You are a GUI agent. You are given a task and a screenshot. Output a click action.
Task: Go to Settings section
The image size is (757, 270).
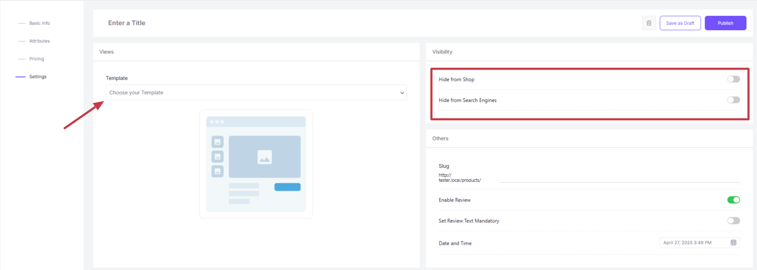38,77
